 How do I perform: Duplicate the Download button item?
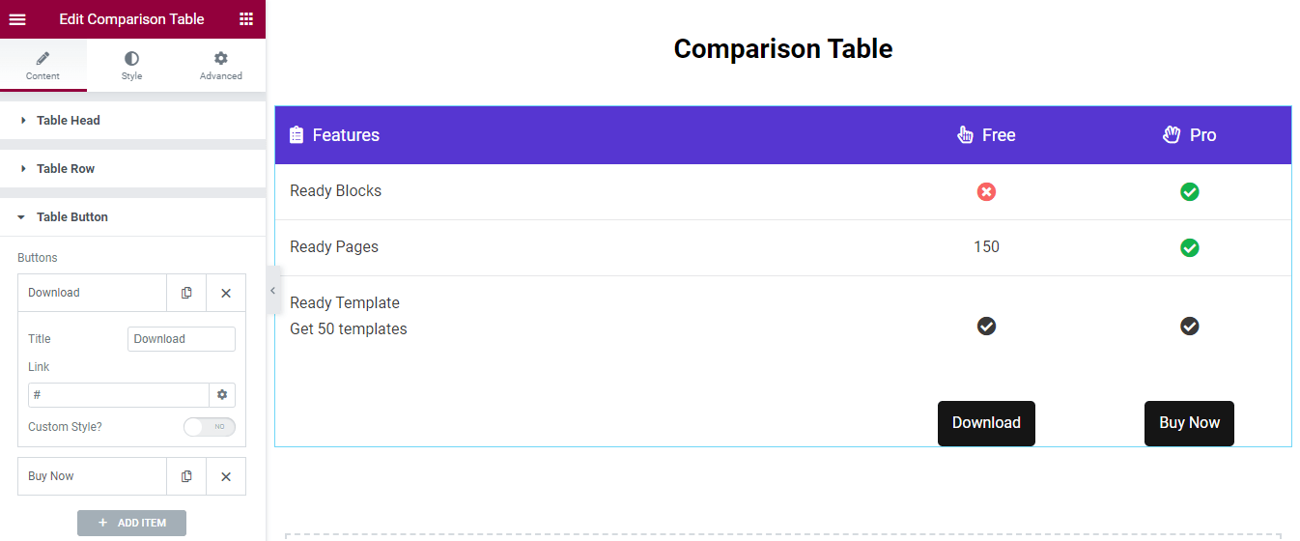pos(186,293)
